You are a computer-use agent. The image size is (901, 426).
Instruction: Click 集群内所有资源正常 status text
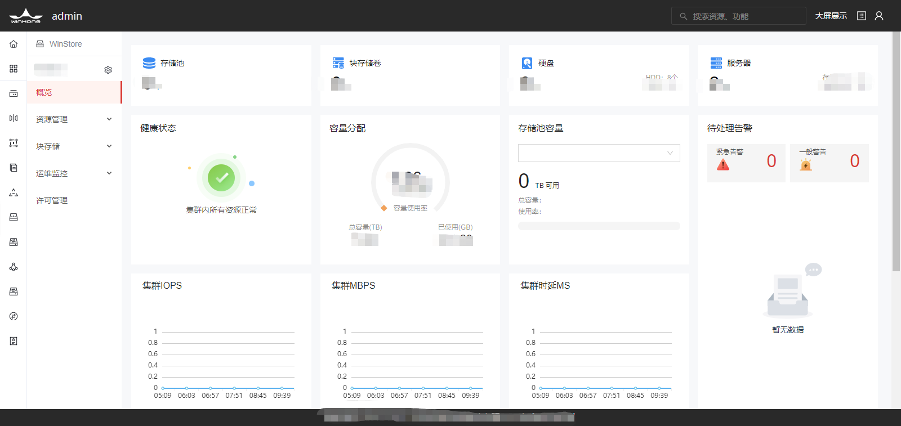click(x=221, y=210)
